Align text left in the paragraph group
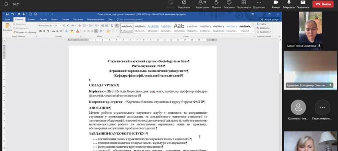This screenshot has width=338, height=151. (x=85, y=31)
